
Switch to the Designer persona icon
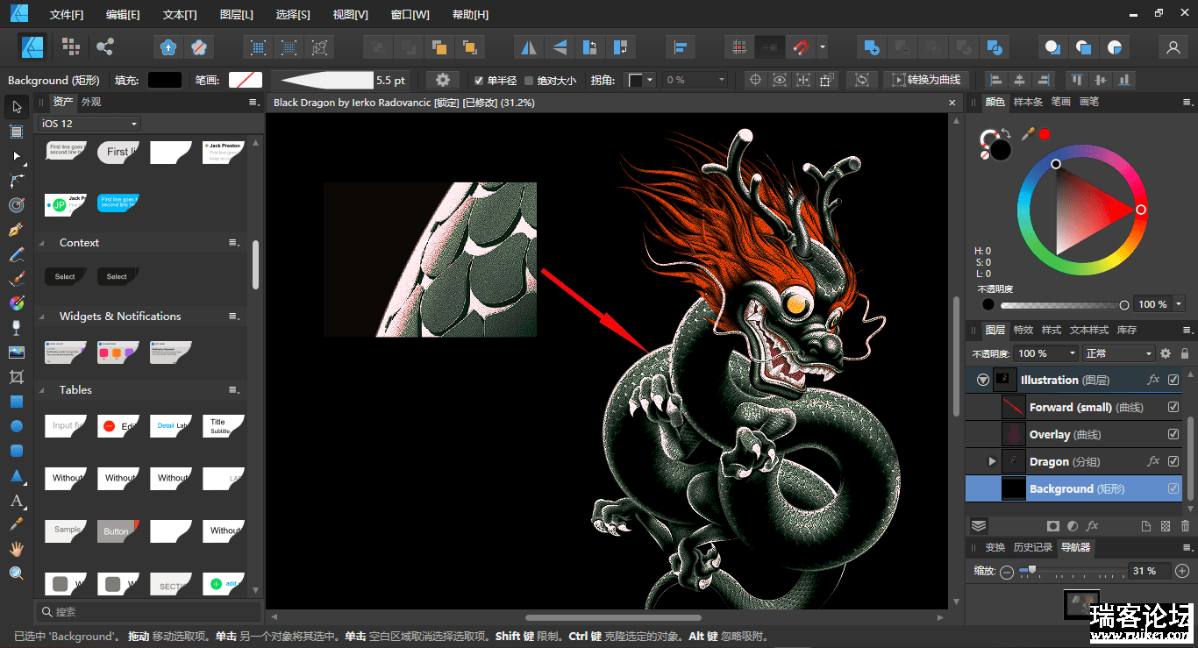coord(32,46)
